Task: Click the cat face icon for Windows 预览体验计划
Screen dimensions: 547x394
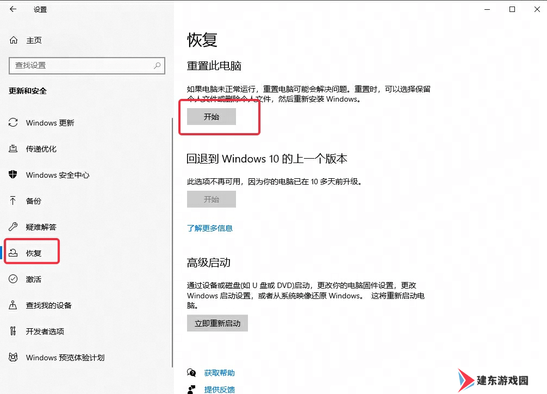Action: pyautogui.click(x=13, y=358)
